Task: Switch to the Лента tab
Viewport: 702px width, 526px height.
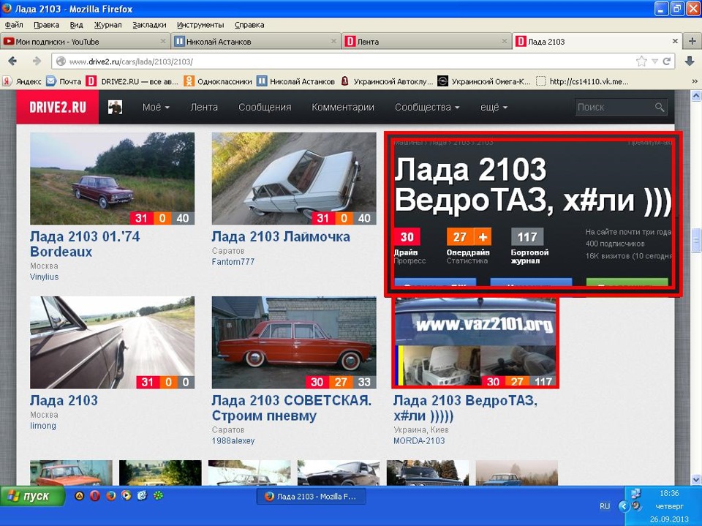Action: click(426, 41)
